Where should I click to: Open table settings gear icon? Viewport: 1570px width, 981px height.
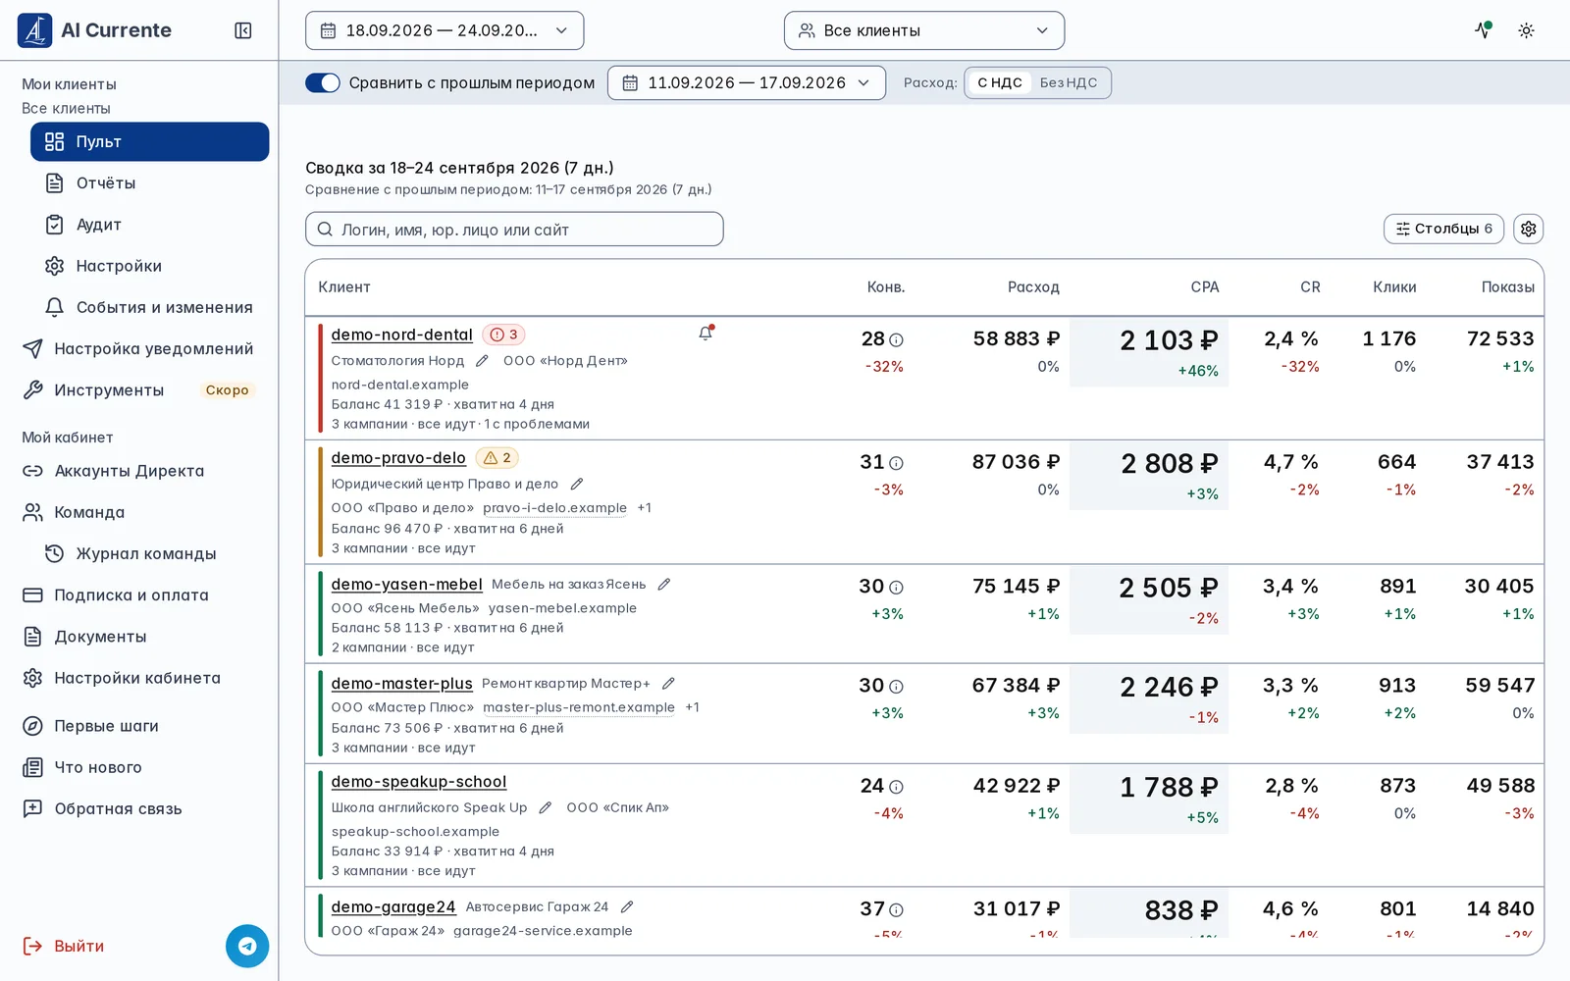point(1528,229)
